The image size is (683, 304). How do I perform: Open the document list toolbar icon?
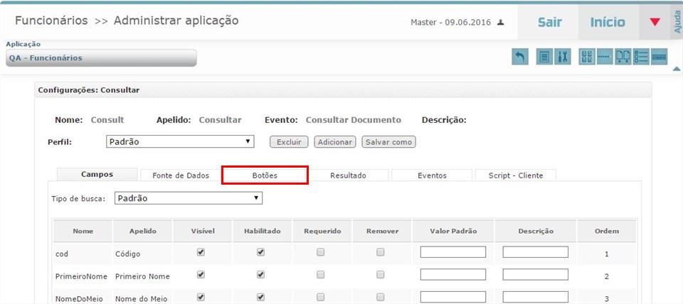(544, 57)
